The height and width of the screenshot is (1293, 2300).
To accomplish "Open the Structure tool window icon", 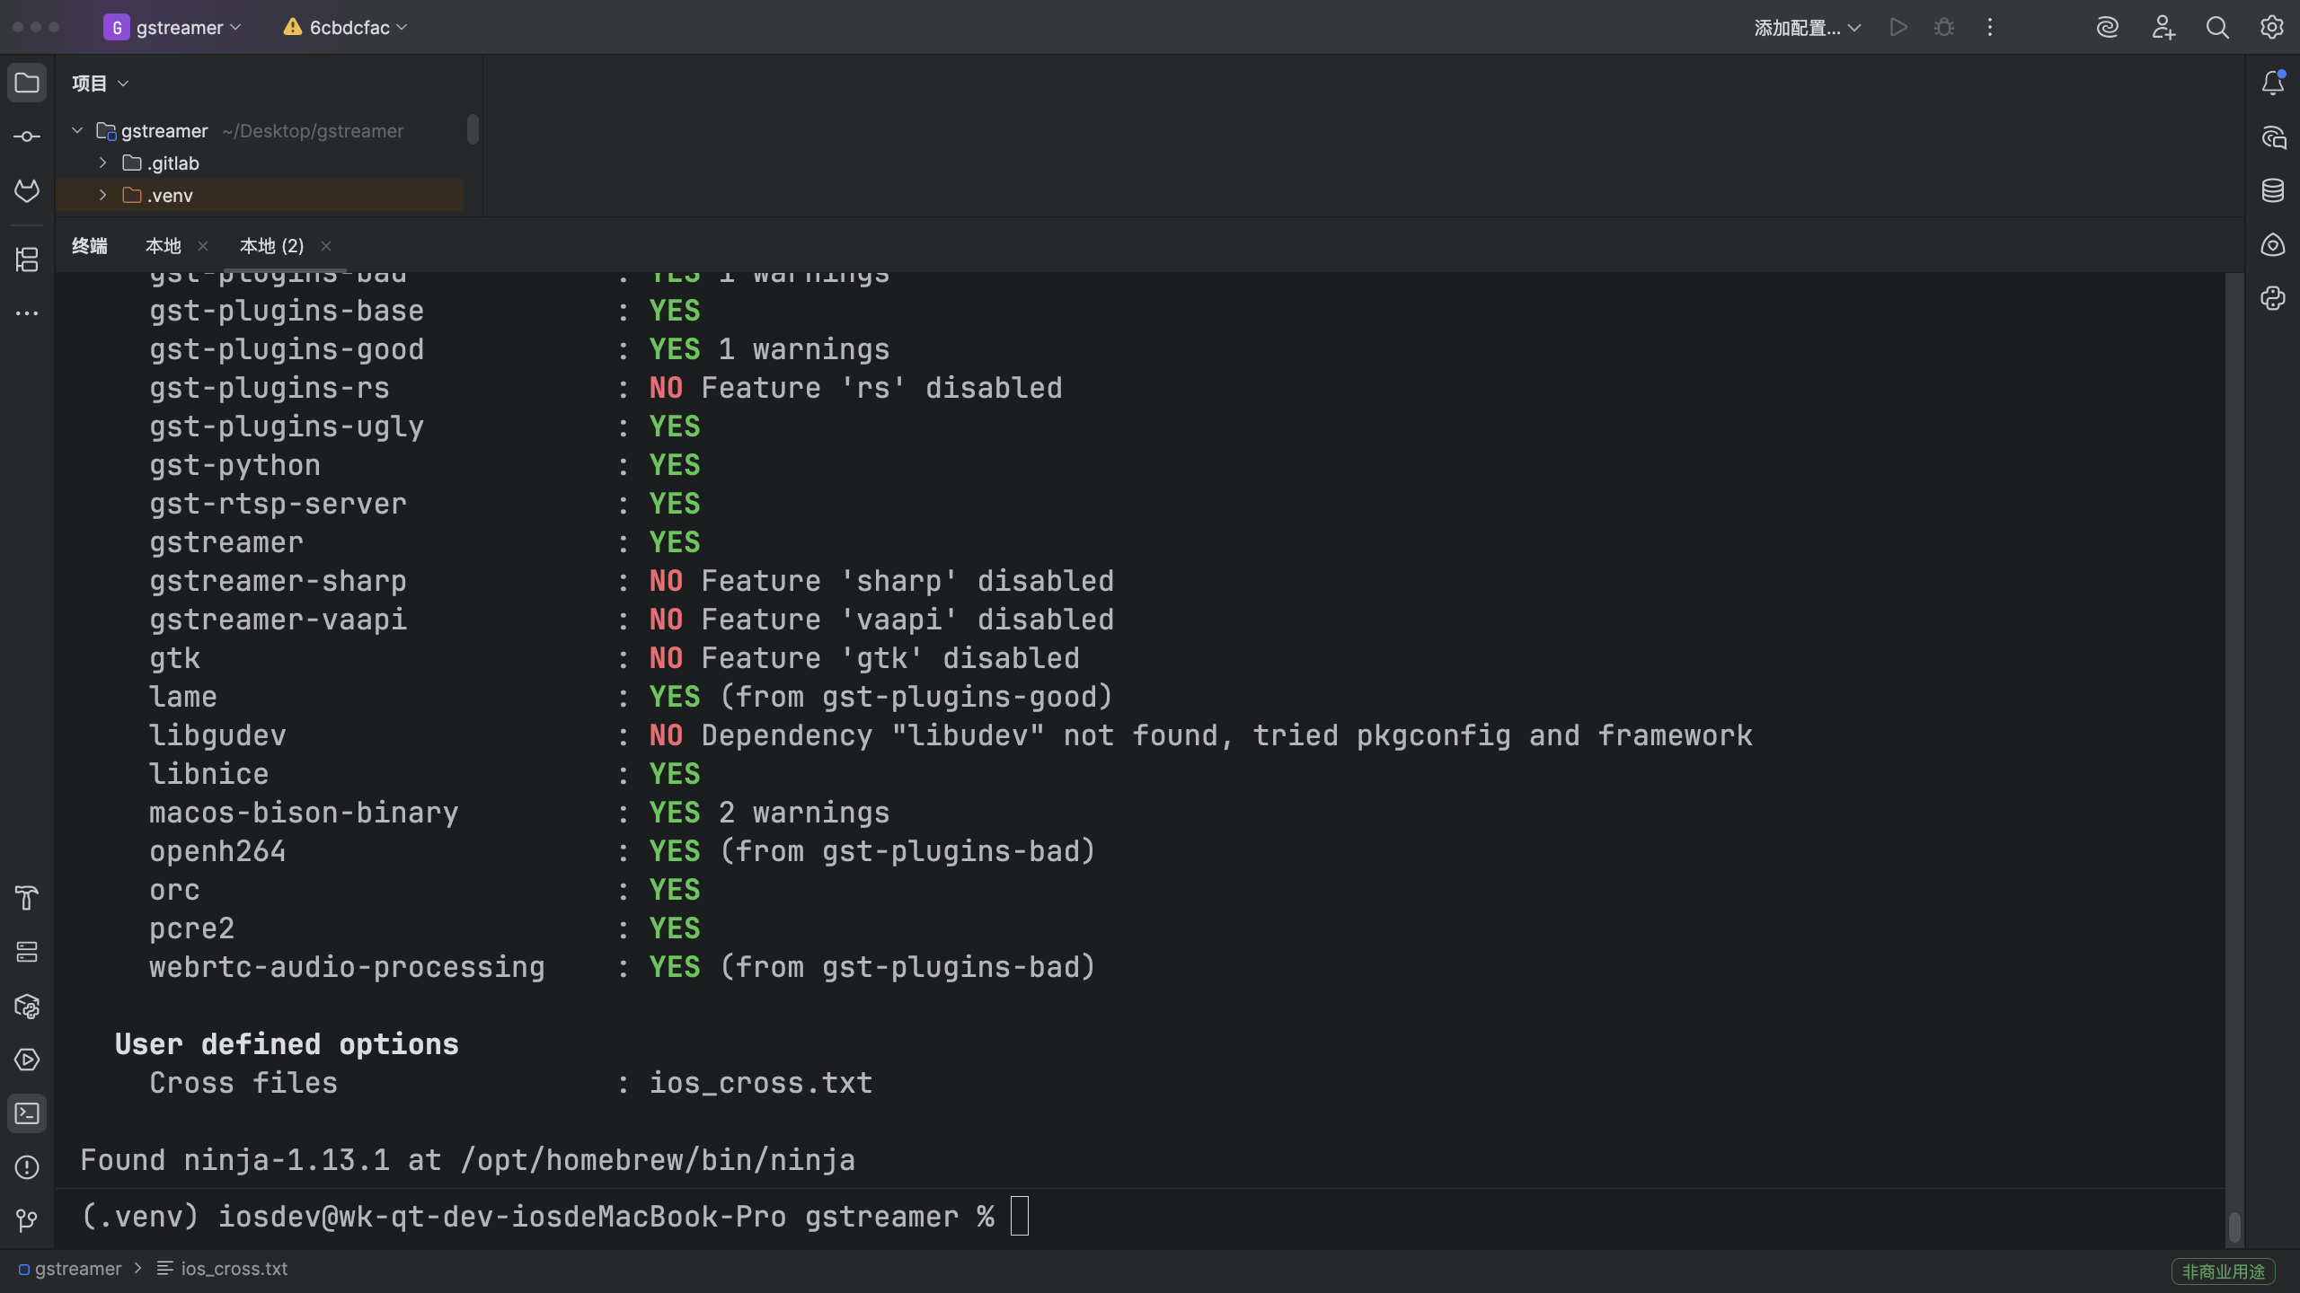I will pyautogui.click(x=27, y=259).
